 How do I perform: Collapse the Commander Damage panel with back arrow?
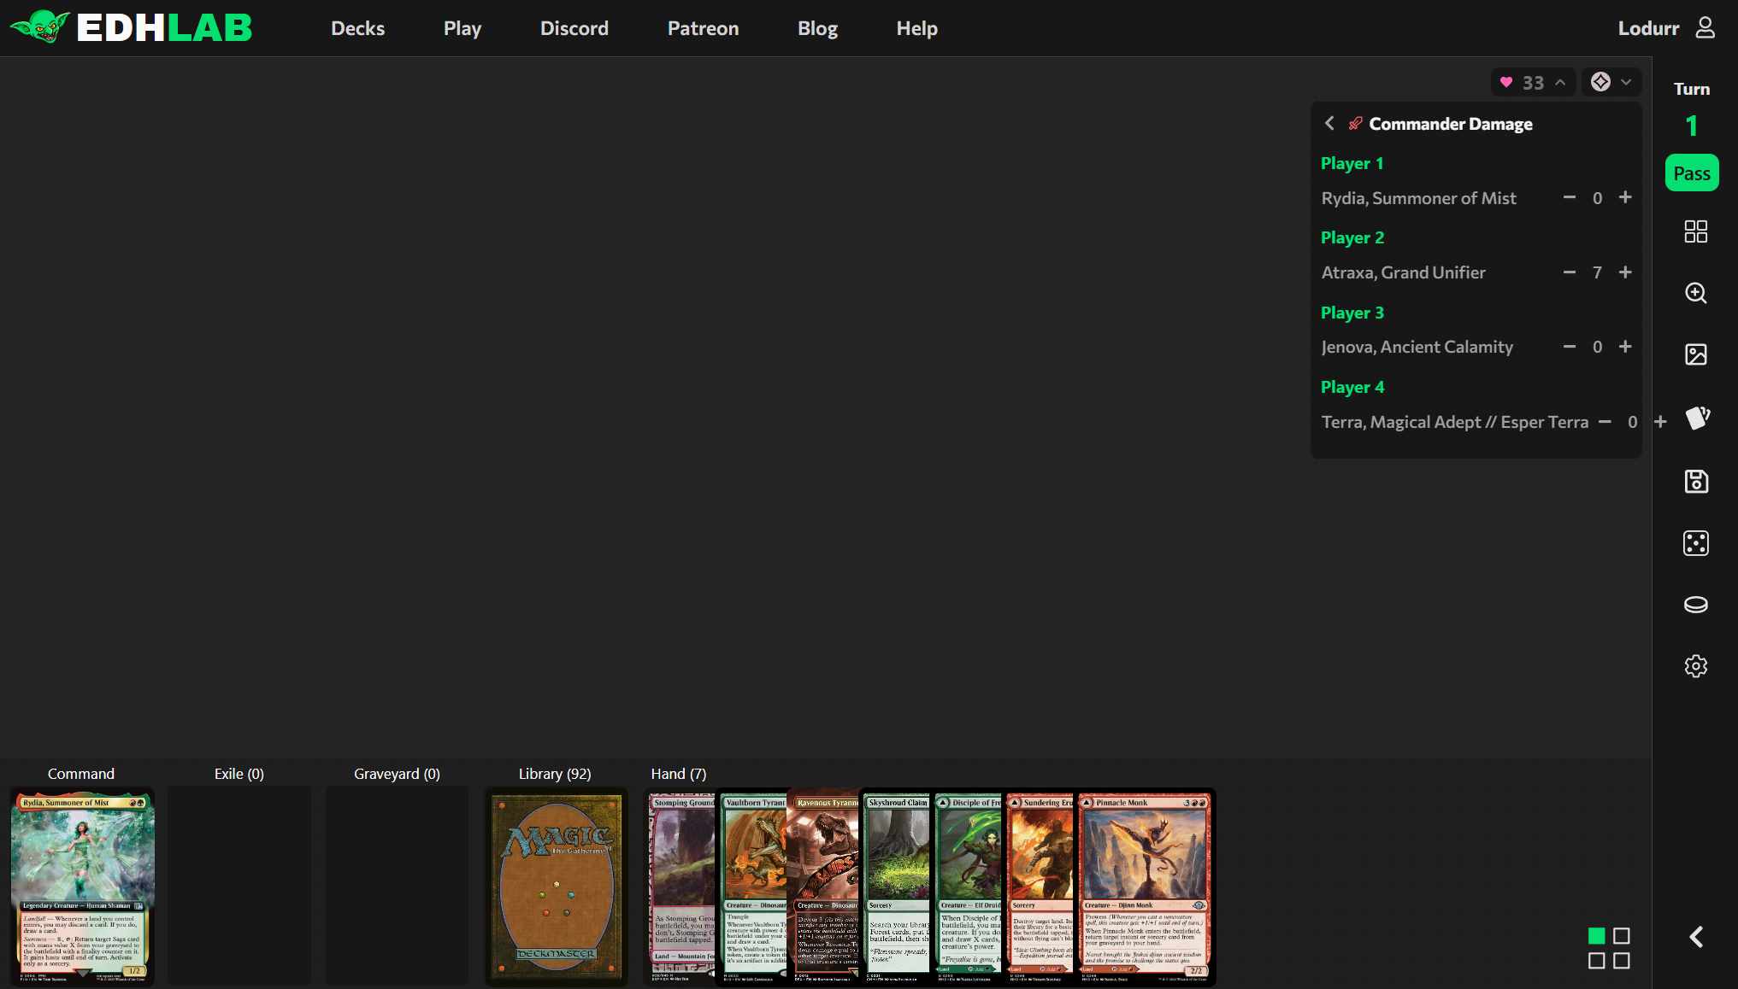[1329, 123]
